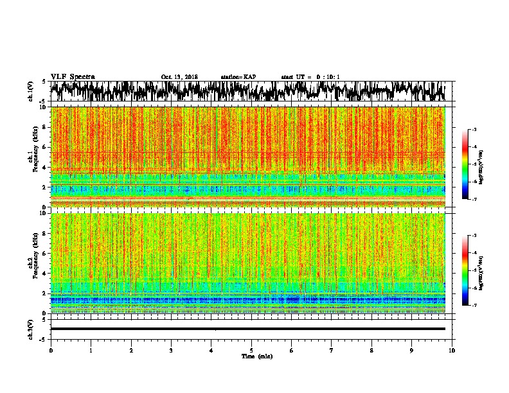Viewport: 509px width, 393px height.
Task: Click the "-3" label on ch.1 colorbar
Action: (474, 129)
